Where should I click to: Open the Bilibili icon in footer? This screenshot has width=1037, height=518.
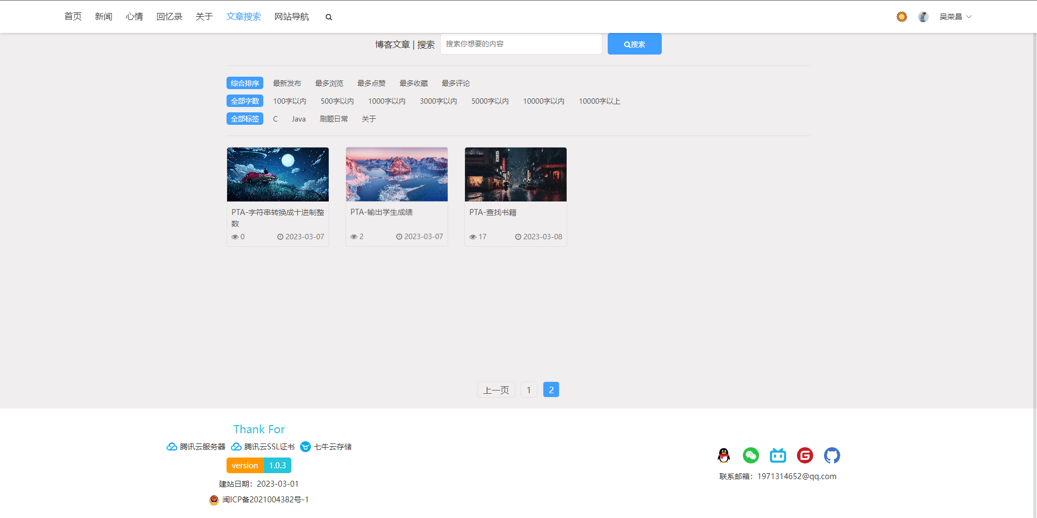point(778,455)
